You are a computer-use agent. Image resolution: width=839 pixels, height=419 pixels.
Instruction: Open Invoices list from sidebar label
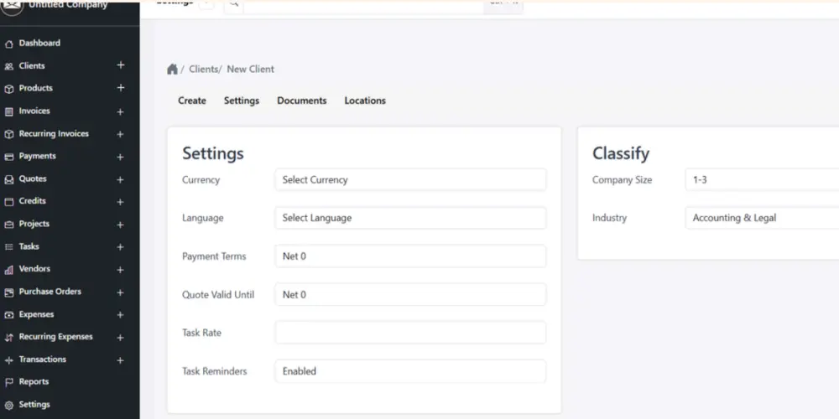tap(34, 111)
